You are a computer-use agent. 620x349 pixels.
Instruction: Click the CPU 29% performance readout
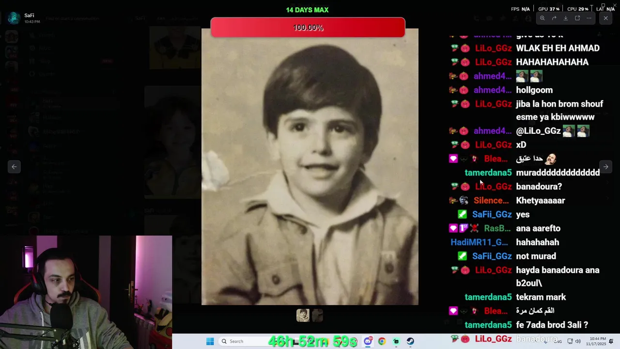[578, 9]
